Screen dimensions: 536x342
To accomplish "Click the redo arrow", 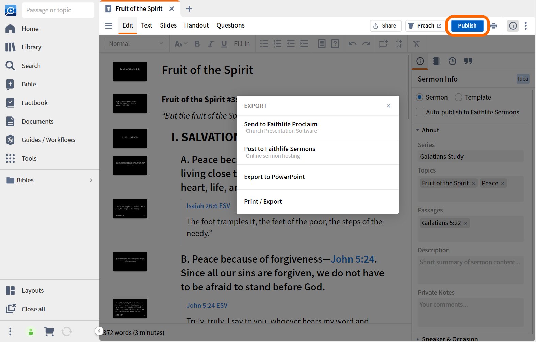I will 366,43.
